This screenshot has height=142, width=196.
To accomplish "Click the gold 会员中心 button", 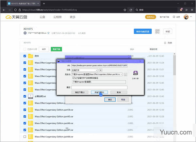I will (151, 17).
